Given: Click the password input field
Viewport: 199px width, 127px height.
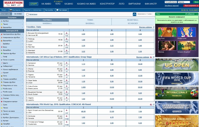Looking at the screenshot, I should [x=184, y=2].
